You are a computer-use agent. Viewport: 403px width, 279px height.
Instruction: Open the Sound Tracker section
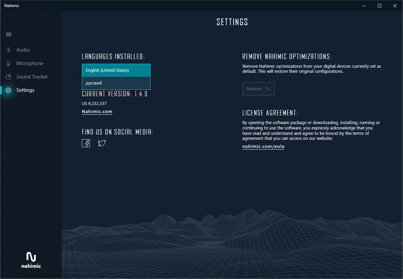click(x=31, y=77)
